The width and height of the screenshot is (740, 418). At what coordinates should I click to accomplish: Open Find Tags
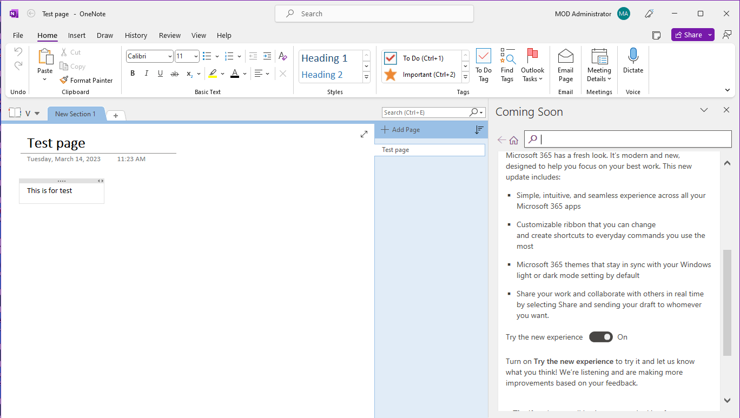[507, 65]
